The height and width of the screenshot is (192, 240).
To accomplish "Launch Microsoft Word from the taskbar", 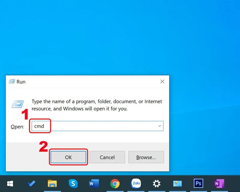I will point(94,183).
